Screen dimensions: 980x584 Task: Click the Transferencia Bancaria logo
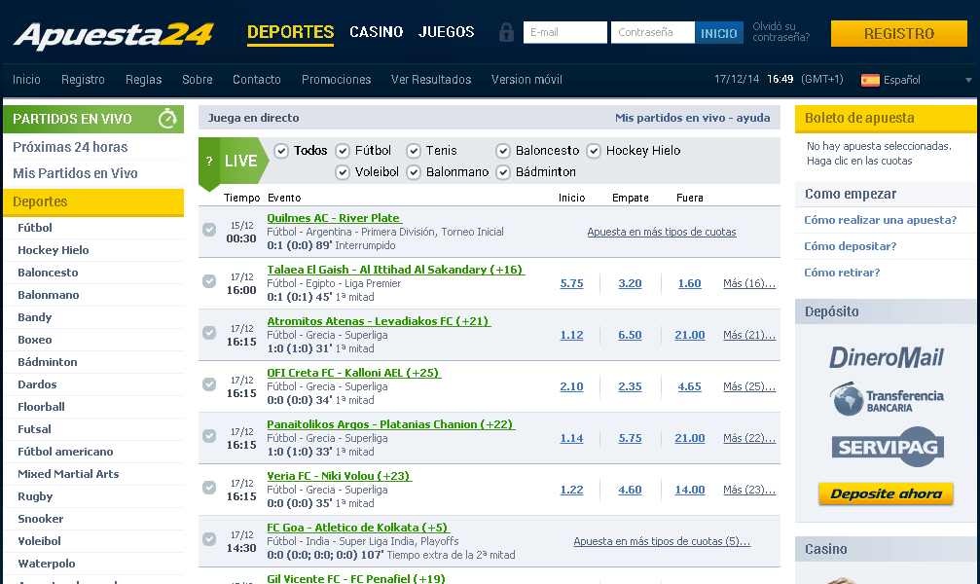click(887, 400)
